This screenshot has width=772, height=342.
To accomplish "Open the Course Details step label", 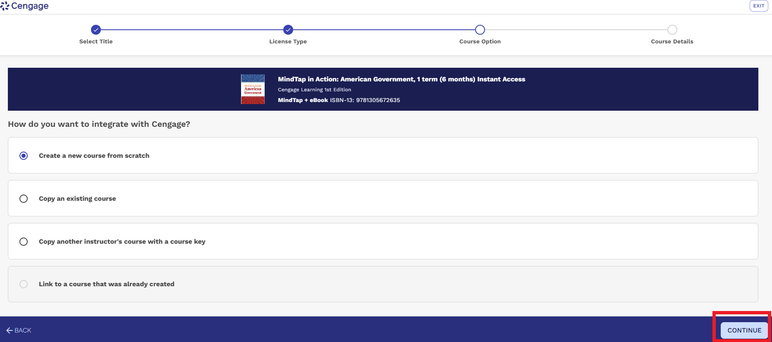I will click(x=672, y=41).
